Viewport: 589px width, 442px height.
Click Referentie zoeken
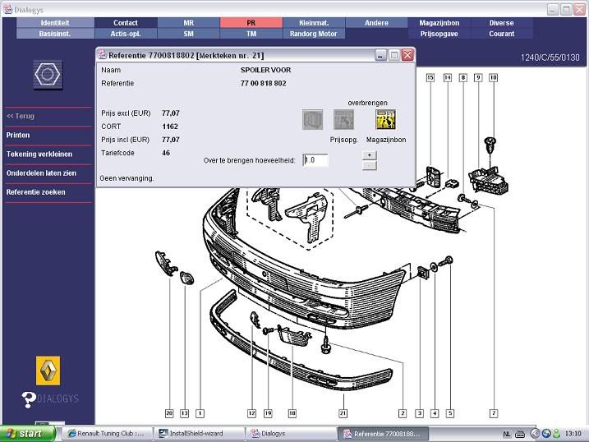pos(36,192)
